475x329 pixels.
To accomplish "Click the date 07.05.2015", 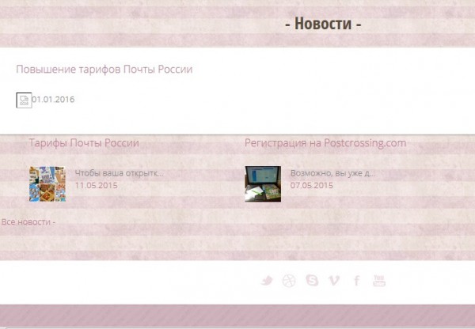I will pos(311,185).
